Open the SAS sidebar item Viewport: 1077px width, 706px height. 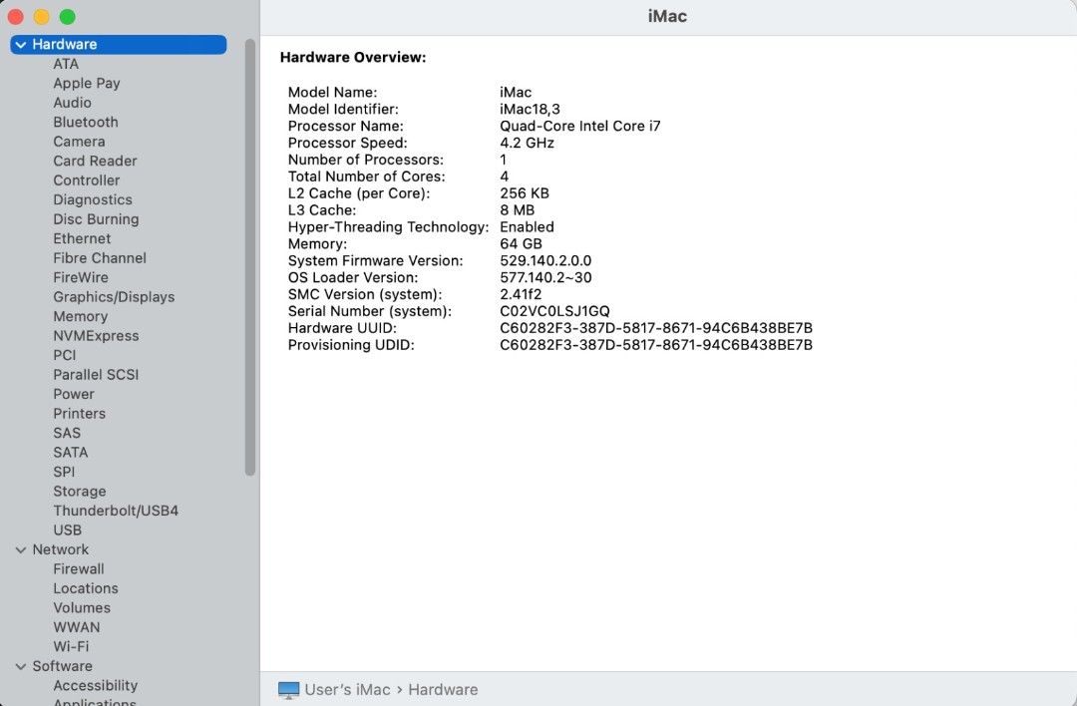pyautogui.click(x=67, y=433)
